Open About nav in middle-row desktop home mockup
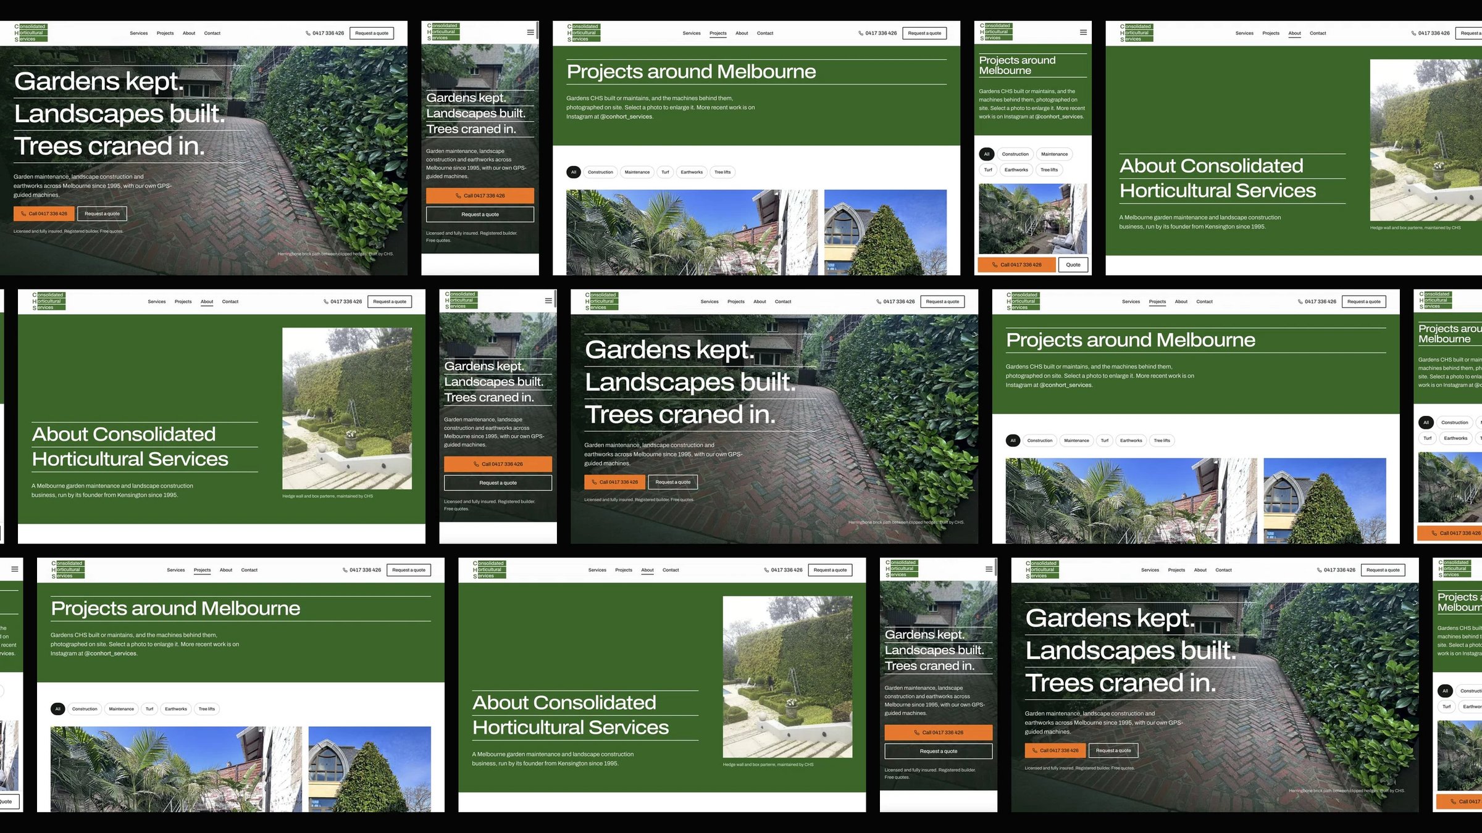Screen dimensions: 1482x833 tap(760, 302)
